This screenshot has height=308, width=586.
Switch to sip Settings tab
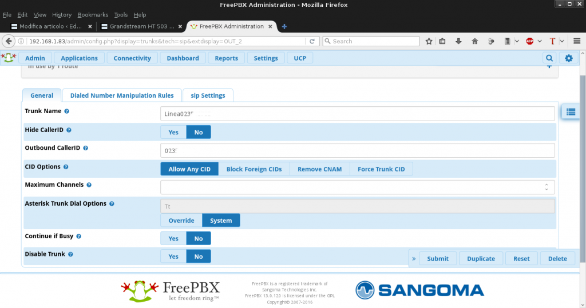coord(208,95)
